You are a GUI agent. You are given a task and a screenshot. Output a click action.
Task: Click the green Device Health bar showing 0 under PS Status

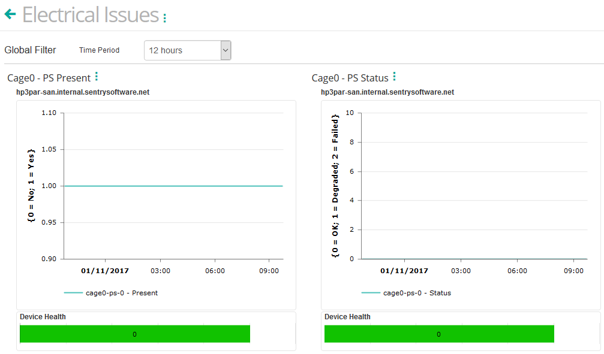[x=438, y=334]
